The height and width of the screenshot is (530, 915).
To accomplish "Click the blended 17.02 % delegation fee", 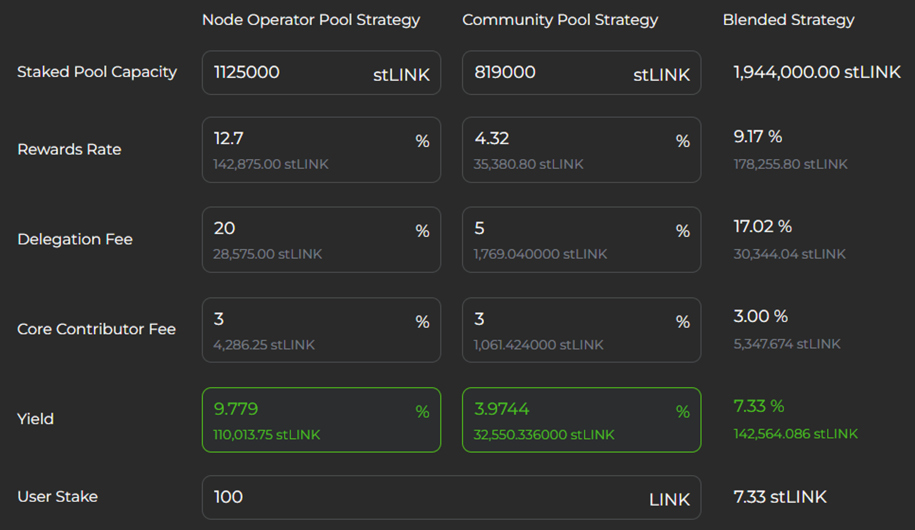I will pyautogui.click(x=762, y=227).
